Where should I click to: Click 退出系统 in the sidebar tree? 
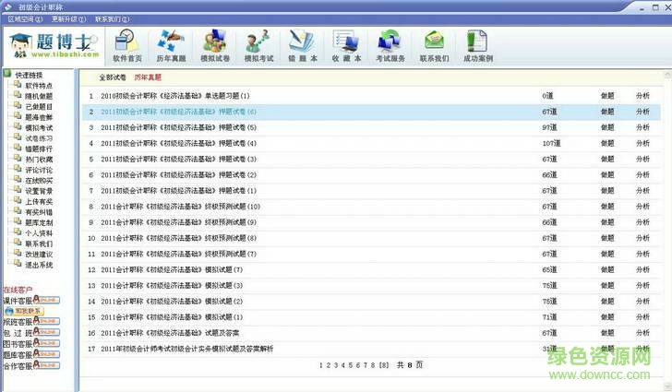coord(39,264)
